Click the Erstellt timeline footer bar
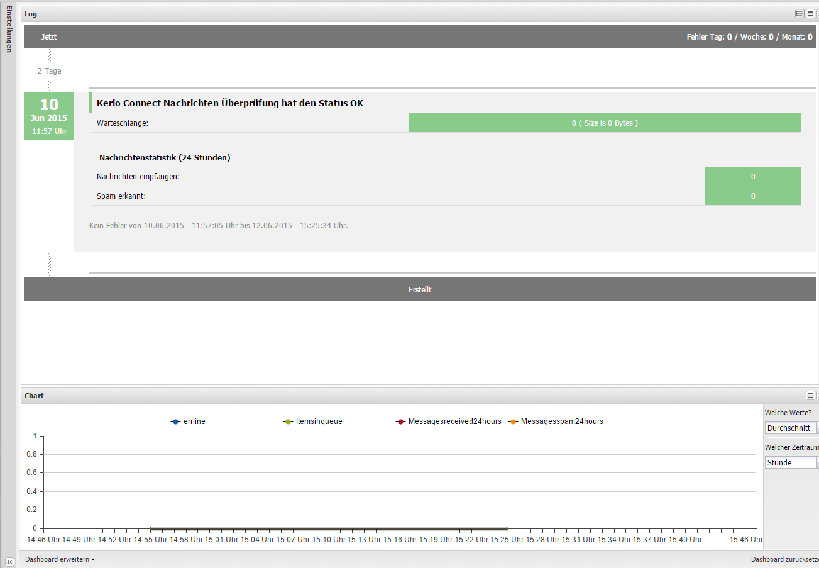The height and width of the screenshot is (568, 819). (420, 290)
